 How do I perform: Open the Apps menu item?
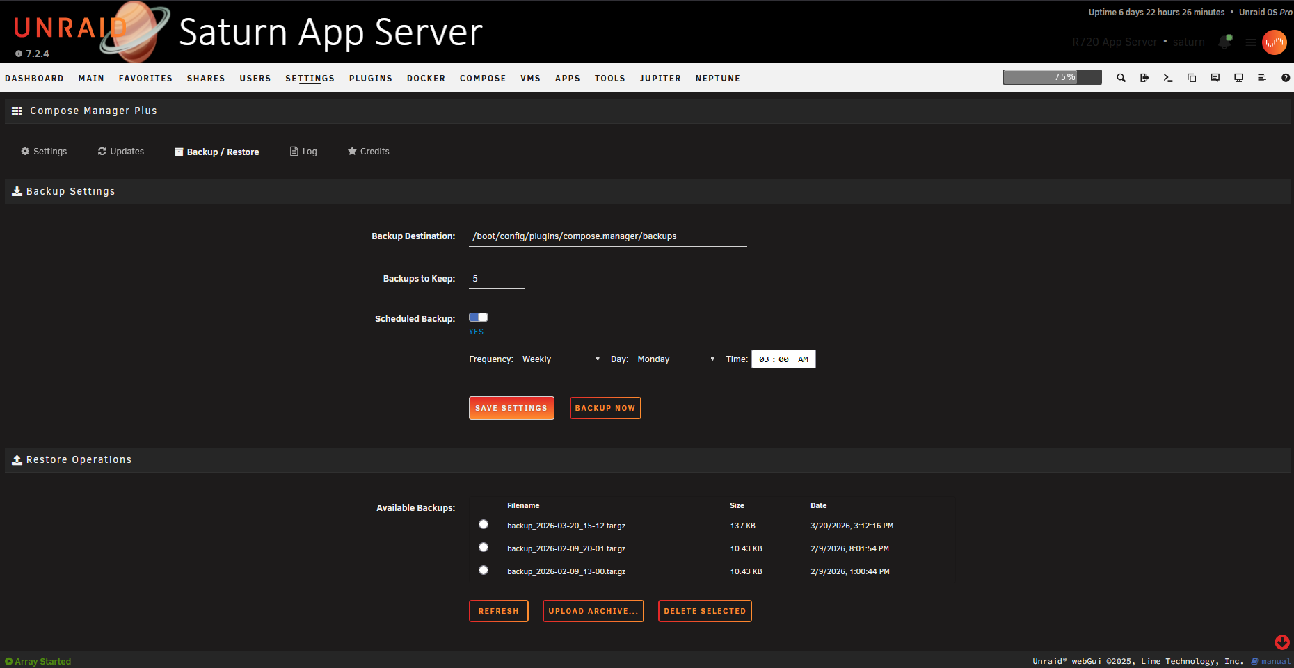click(x=568, y=79)
